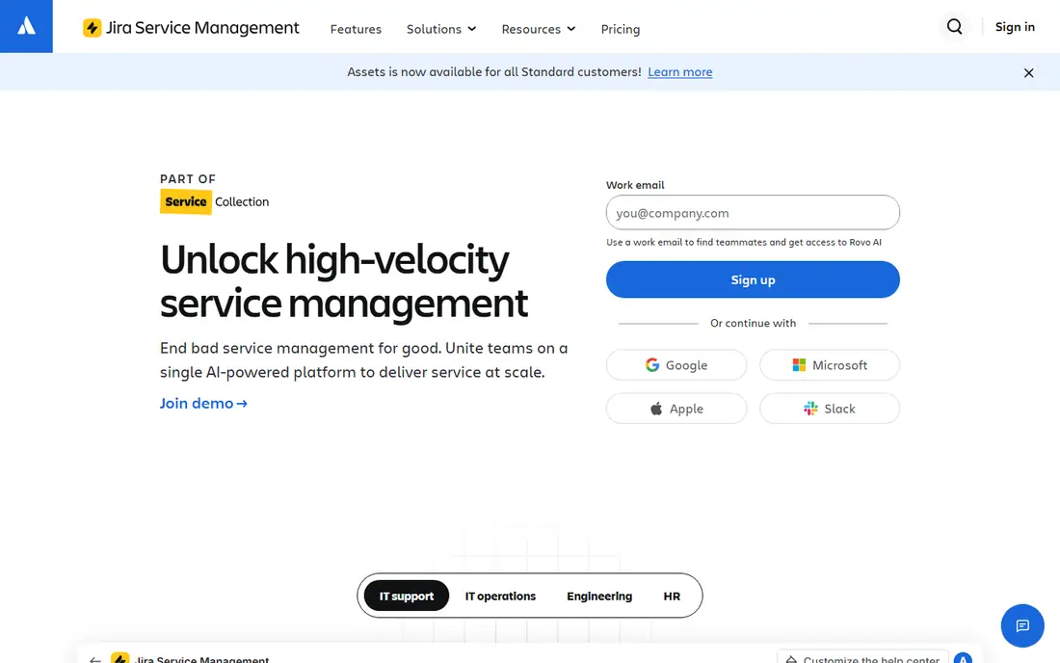
Task: Expand the Solutions dropdown menu
Action: click(441, 29)
